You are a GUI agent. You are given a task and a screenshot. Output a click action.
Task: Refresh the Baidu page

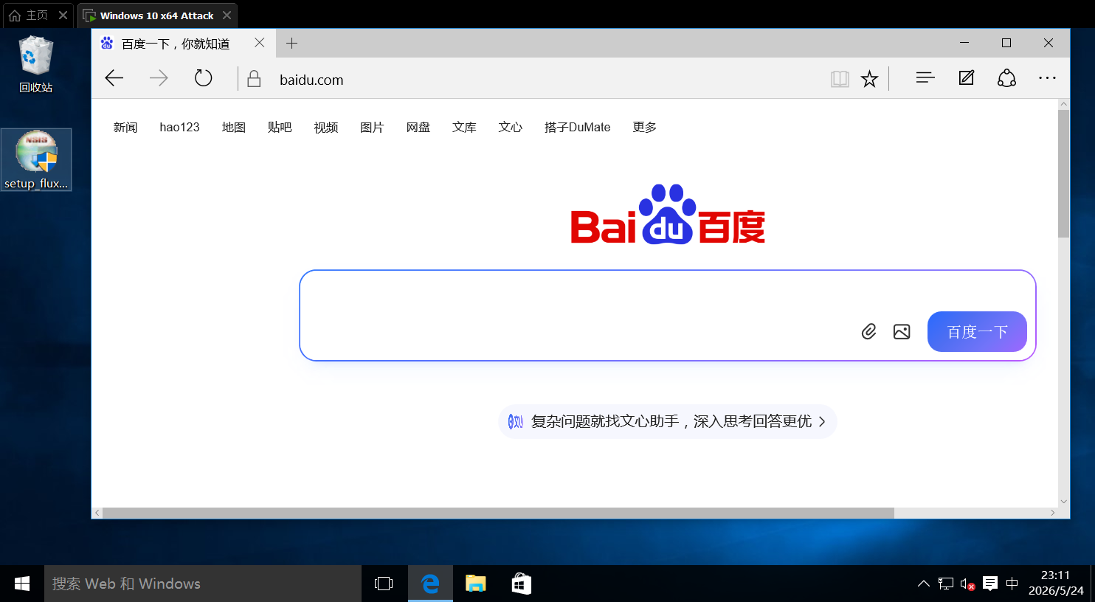(x=204, y=78)
